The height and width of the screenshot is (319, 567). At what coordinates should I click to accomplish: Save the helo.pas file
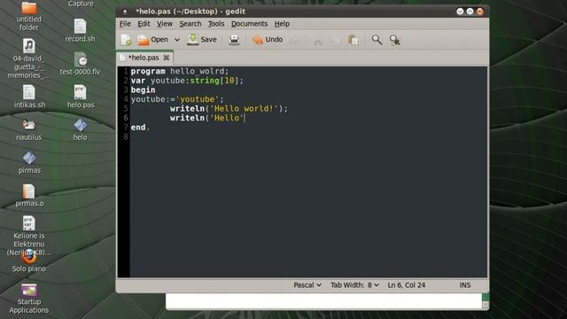click(x=202, y=39)
